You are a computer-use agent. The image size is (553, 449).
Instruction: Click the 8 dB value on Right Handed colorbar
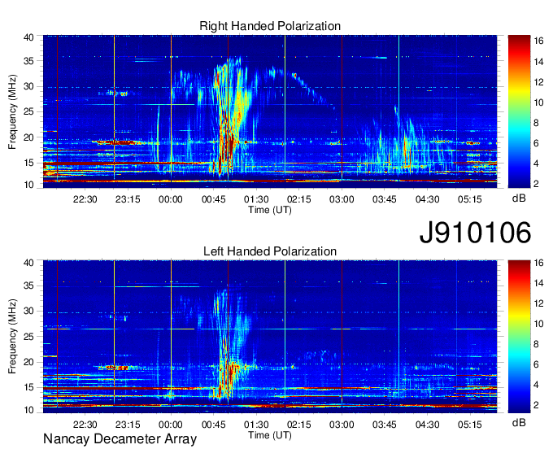(536, 123)
